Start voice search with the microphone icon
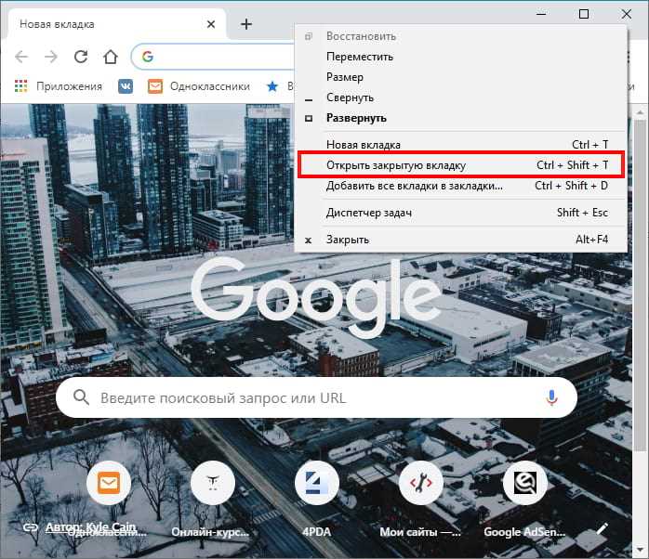This screenshot has width=649, height=559. click(551, 397)
